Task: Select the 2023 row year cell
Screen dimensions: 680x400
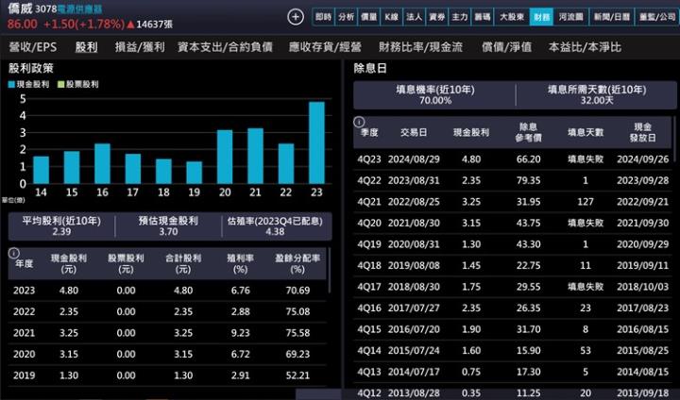Action: point(24,291)
